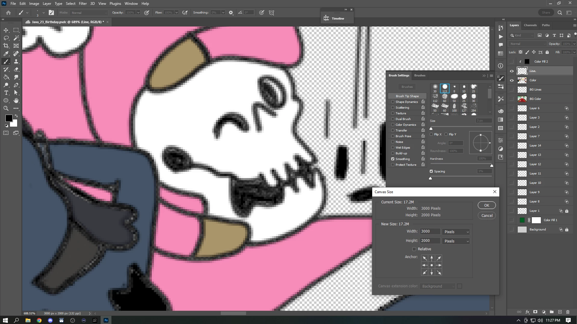This screenshot has width=577, height=324.
Task: Add layer style fx icon
Action: pyautogui.click(x=527, y=312)
